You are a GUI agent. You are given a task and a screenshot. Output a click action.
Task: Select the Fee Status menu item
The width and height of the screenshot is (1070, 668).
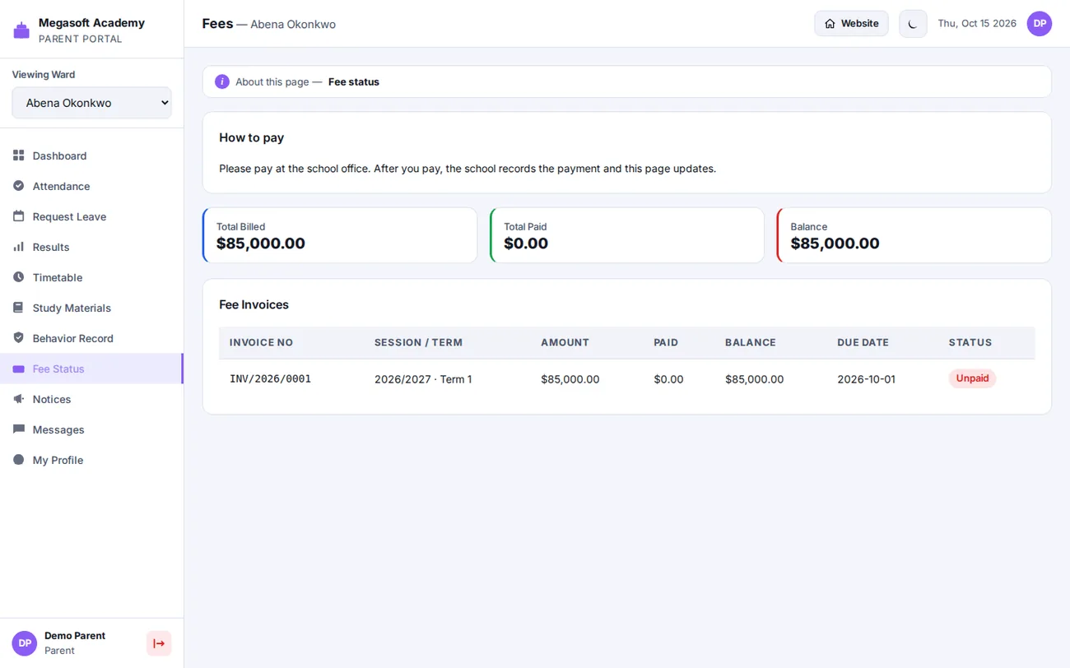click(x=91, y=369)
